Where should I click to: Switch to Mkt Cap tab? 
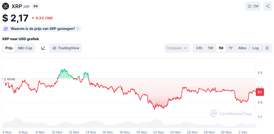[25, 48]
